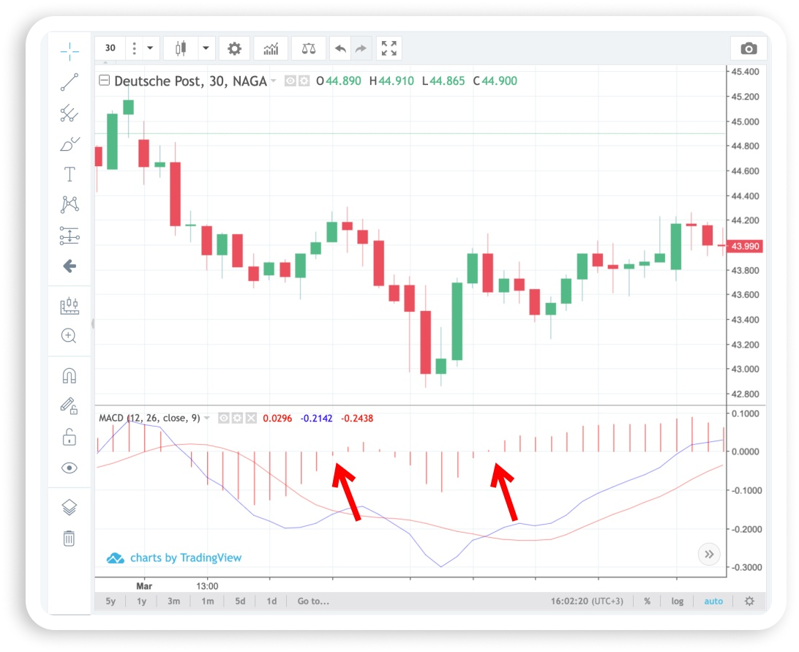Image resolution: width=799 pixels, height=652 pixels.
Task: Switch to the 1d range tab
Action: coord(271,601)
